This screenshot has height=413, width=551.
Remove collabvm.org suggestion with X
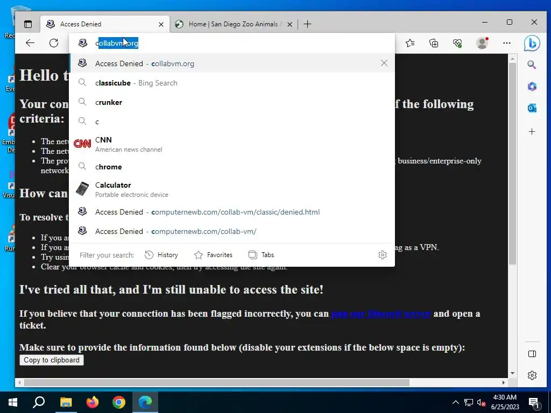(x=384, y=63)
